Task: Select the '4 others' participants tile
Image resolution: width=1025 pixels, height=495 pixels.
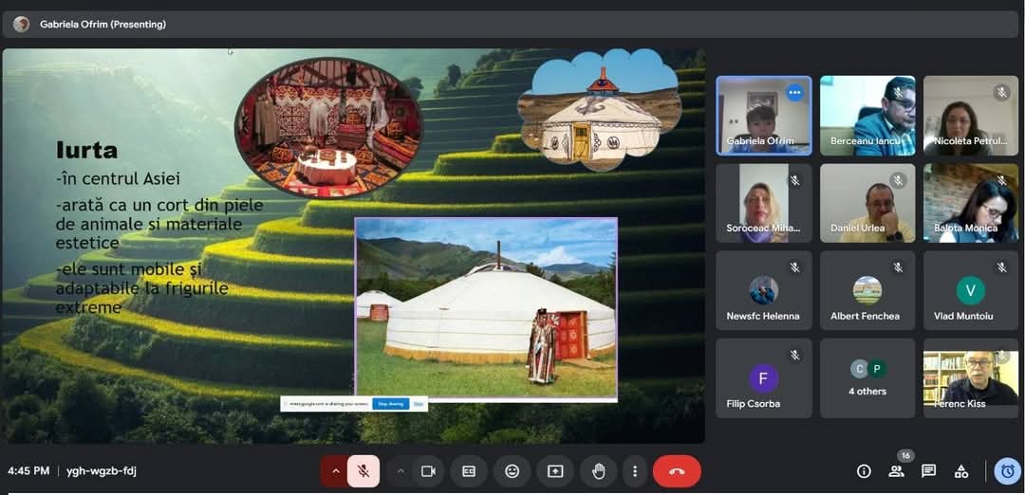Action: pyautogui.click(x=867, y=378)
